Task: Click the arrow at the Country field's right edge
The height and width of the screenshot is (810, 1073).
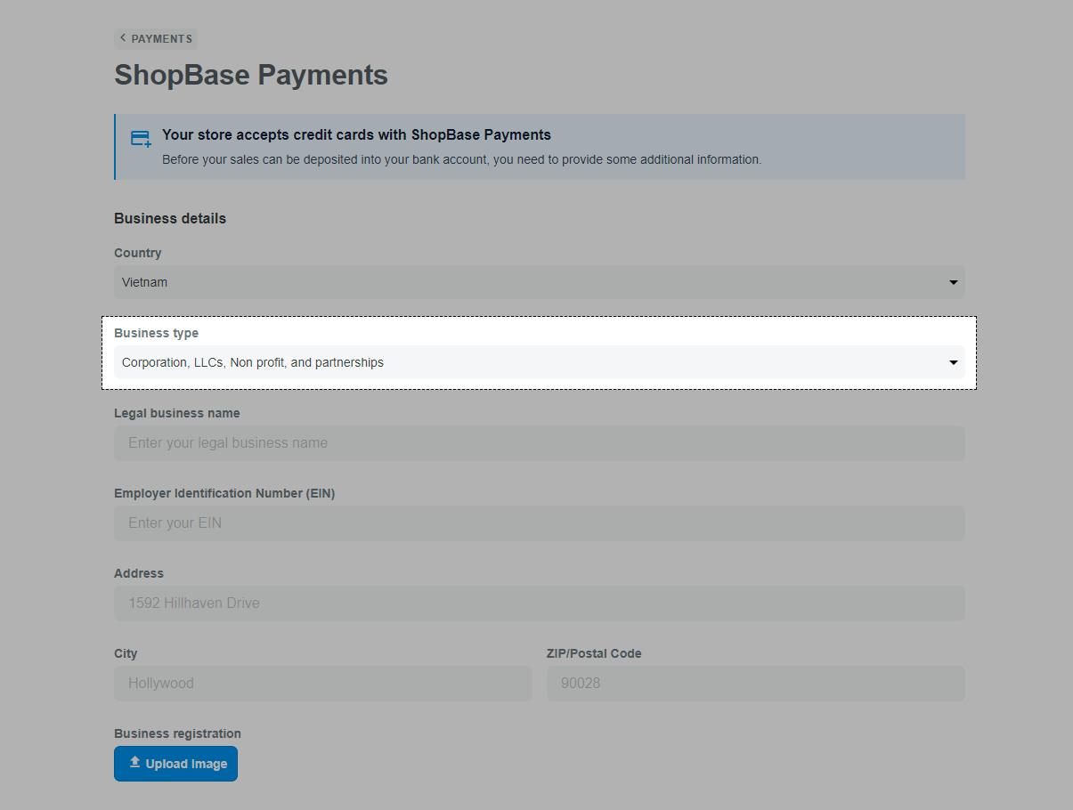Action: click(953, 282)
